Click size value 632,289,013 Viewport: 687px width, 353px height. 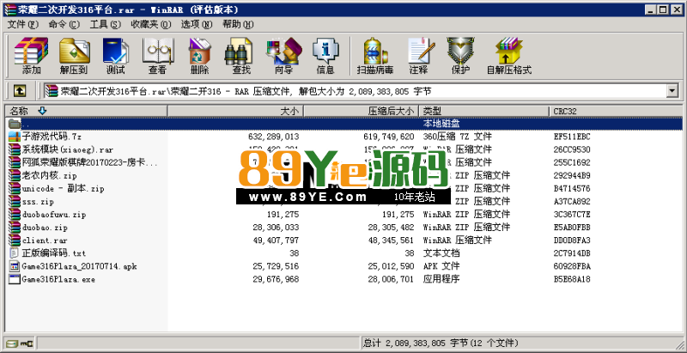click(x=273, y=137)
